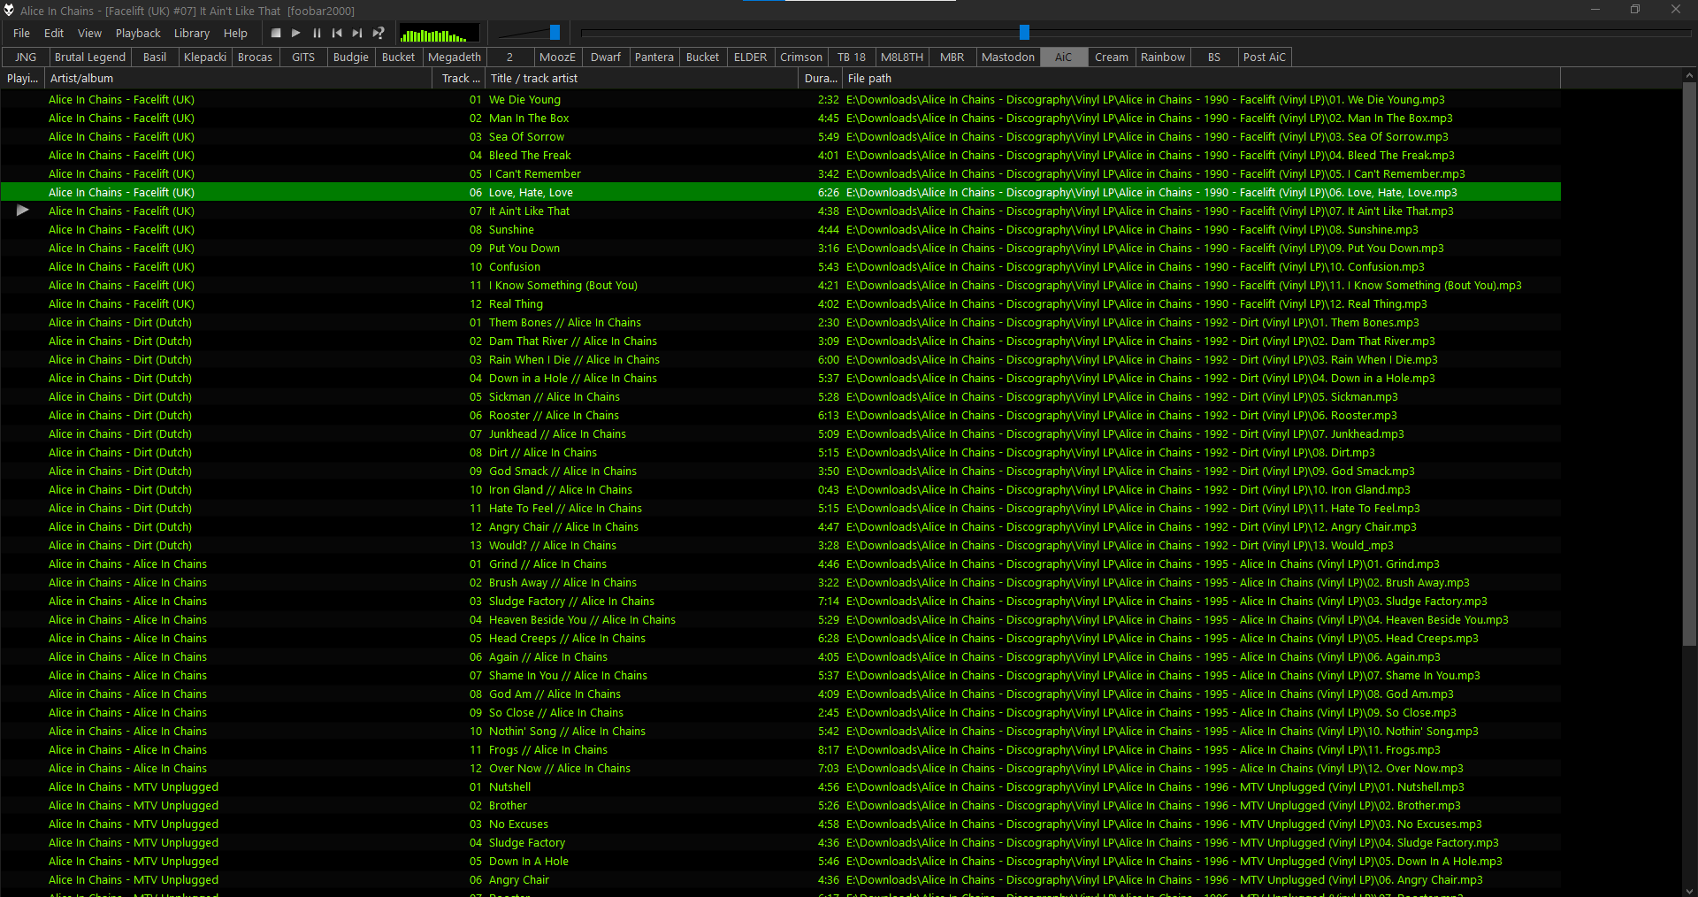Select the Klepacki playlist tab

point(205,57)
